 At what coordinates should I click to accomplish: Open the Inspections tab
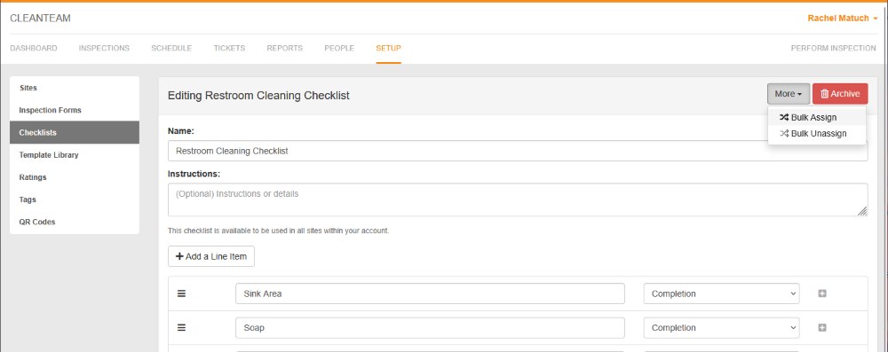(104, 48)
